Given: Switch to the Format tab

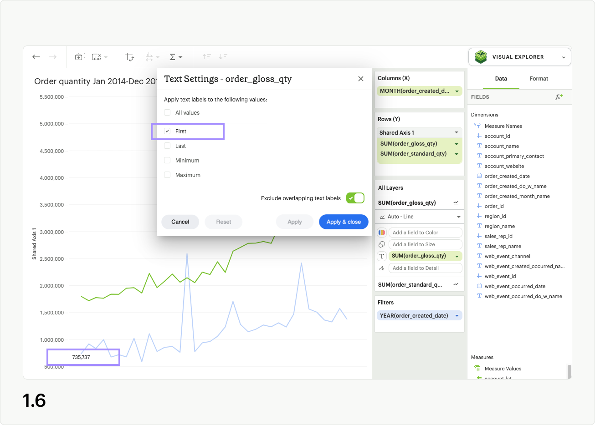Looking at the screenshot, I should tap(539, 78).
